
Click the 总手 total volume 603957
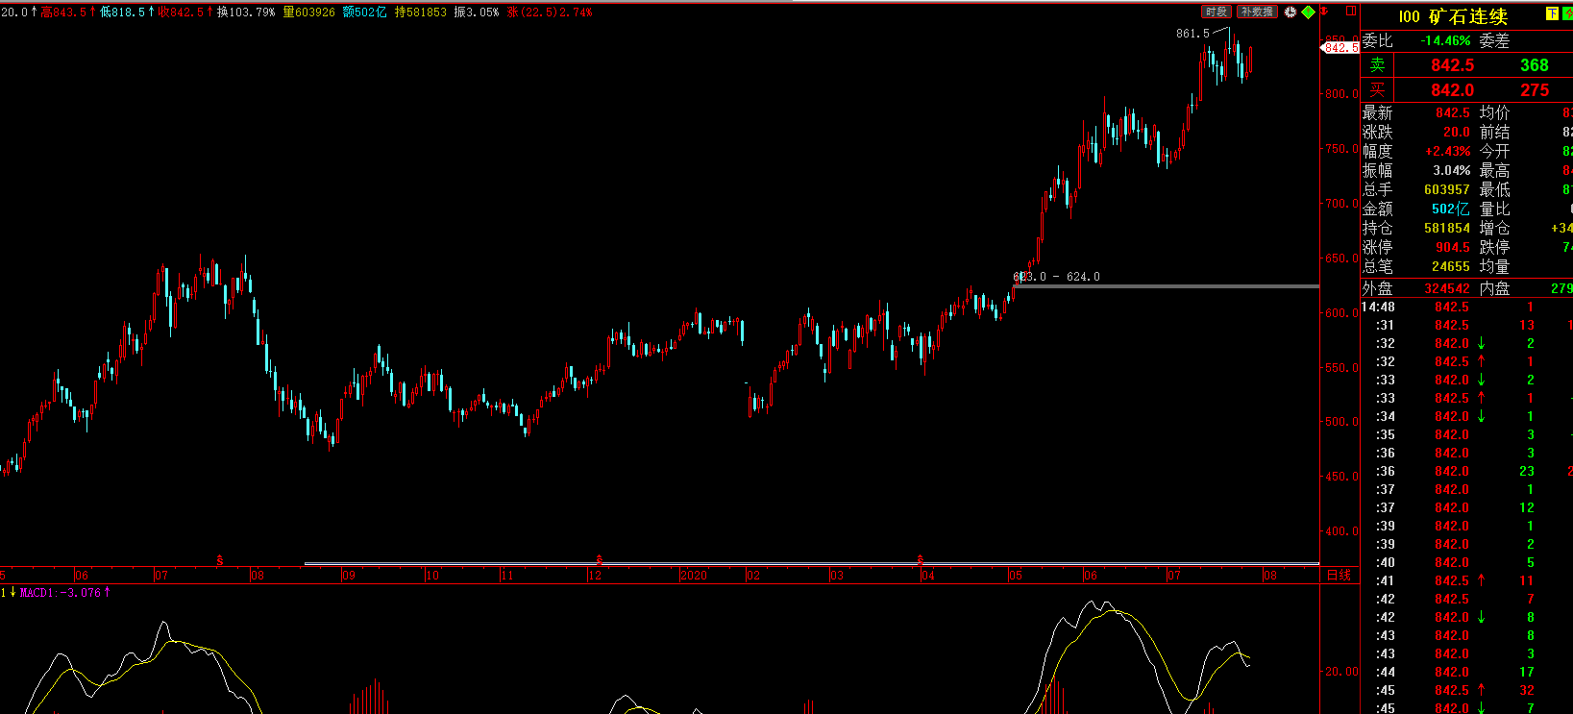click(x=1447, y=190)
